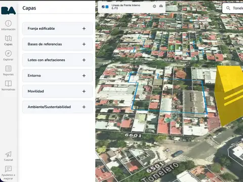Screen dimensions: 243x182
Task: Open the Capas sidebar section
Action: [x=8, y=40]
